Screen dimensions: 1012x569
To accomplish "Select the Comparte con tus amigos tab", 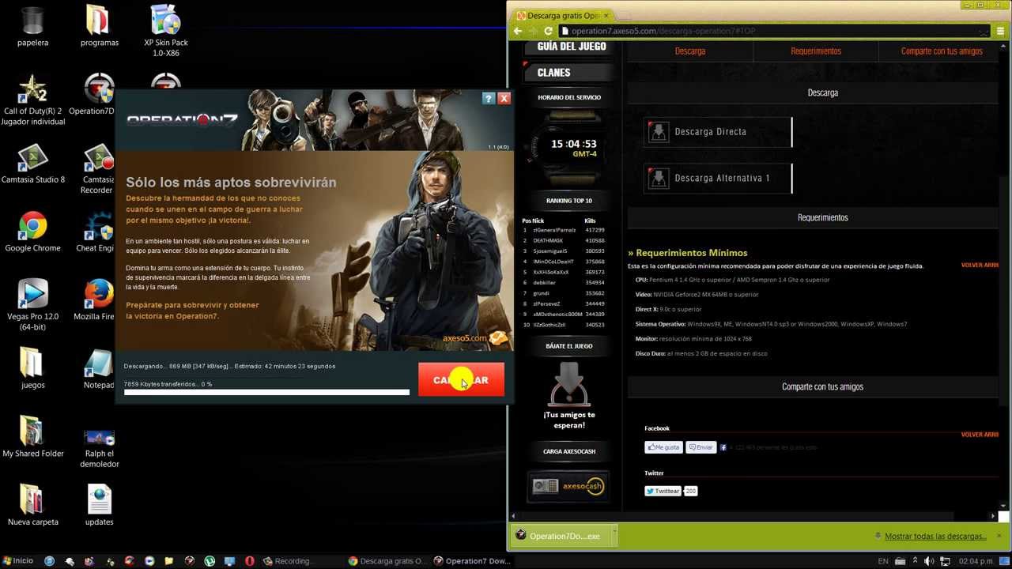I will click(x=942, y=51).
